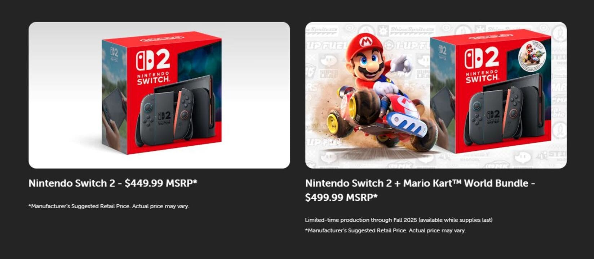
Task: Open the Nintendo Switch 2 product card image
Action: click(159, 95)
